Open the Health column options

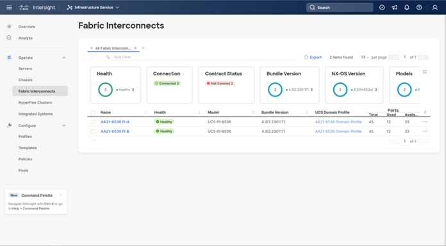[199, 112]
